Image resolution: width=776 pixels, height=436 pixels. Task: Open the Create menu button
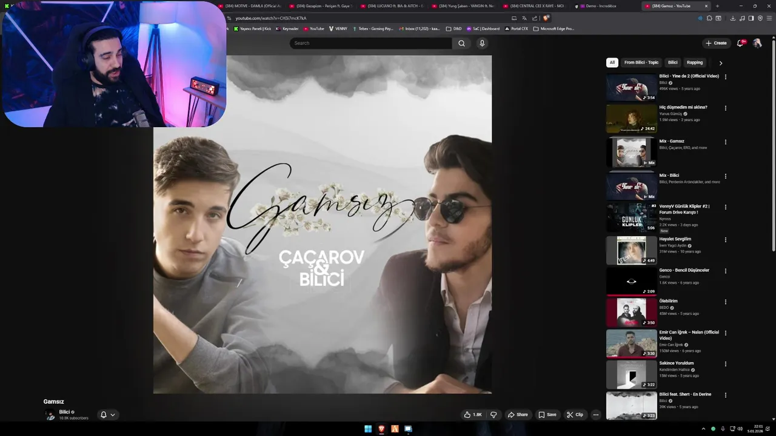click(x=716, y=43)
